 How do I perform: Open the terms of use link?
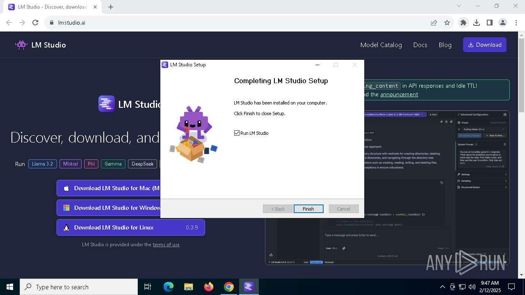(x=166, y=245)
